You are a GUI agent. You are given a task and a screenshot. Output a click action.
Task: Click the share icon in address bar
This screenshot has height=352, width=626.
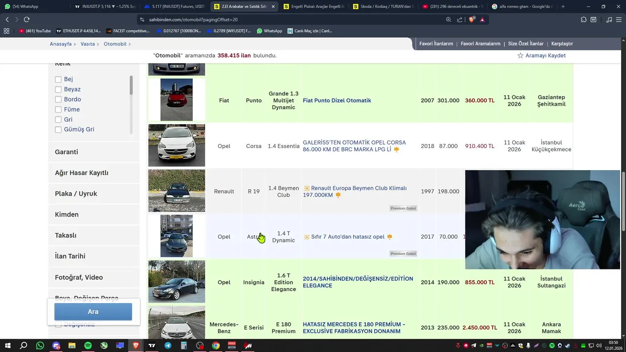click(x=460, y=20)
